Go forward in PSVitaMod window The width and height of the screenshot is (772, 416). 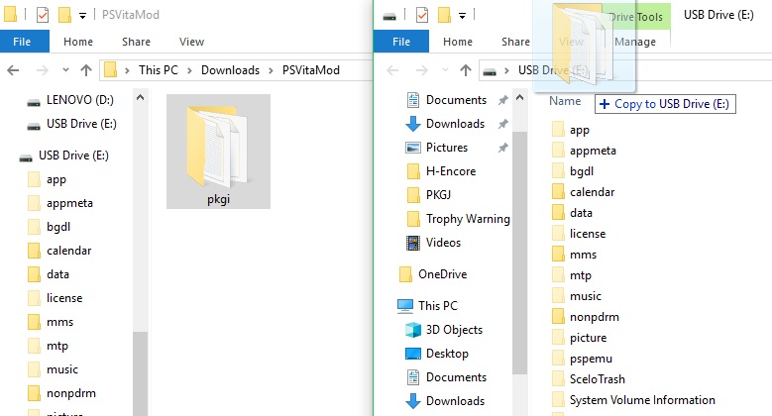pyautogui.click(x=43, y=70)
